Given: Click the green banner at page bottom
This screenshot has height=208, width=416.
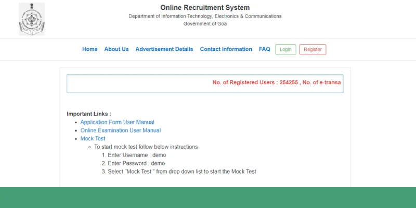Looking at the screenshot, I should (x=208, y=198).
